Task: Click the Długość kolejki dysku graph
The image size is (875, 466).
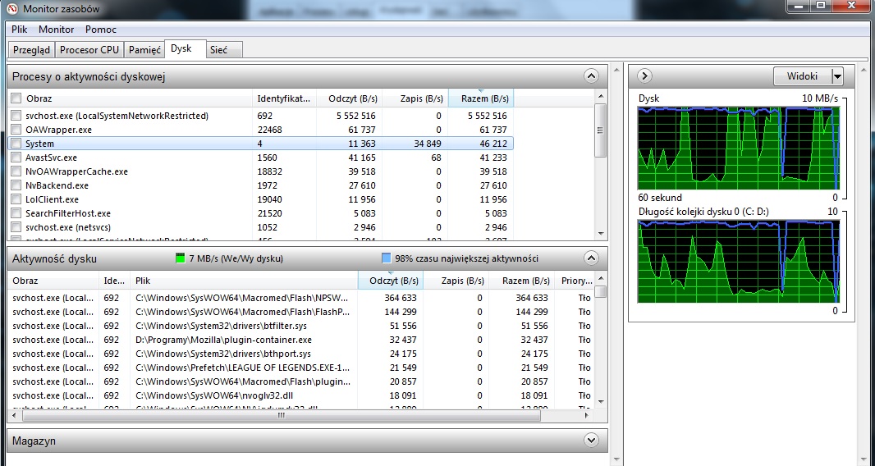Action: [738, 261]
